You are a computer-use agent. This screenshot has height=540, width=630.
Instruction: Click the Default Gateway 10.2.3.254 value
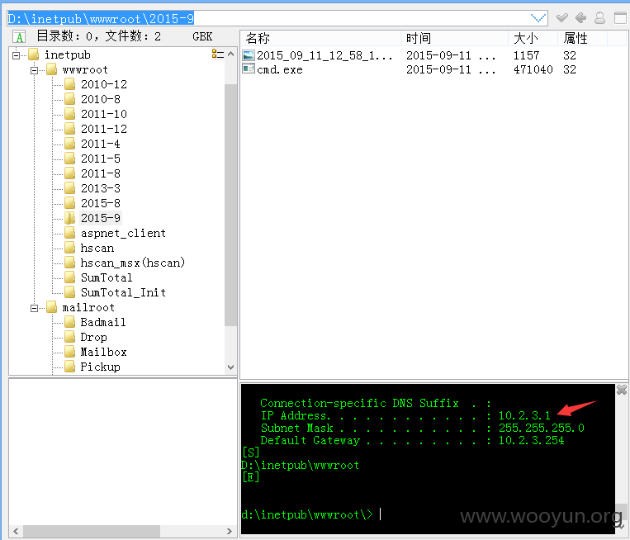coord(531,441)
